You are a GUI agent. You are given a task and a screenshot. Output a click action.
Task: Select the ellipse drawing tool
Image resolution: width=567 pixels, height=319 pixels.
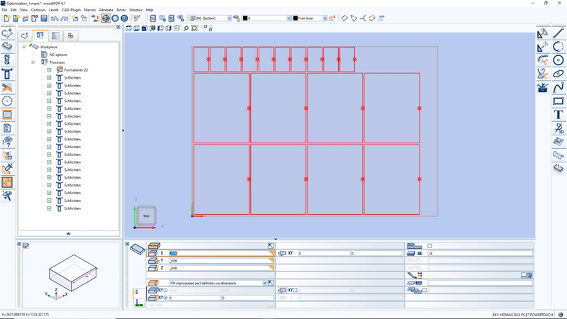(558, 74)
